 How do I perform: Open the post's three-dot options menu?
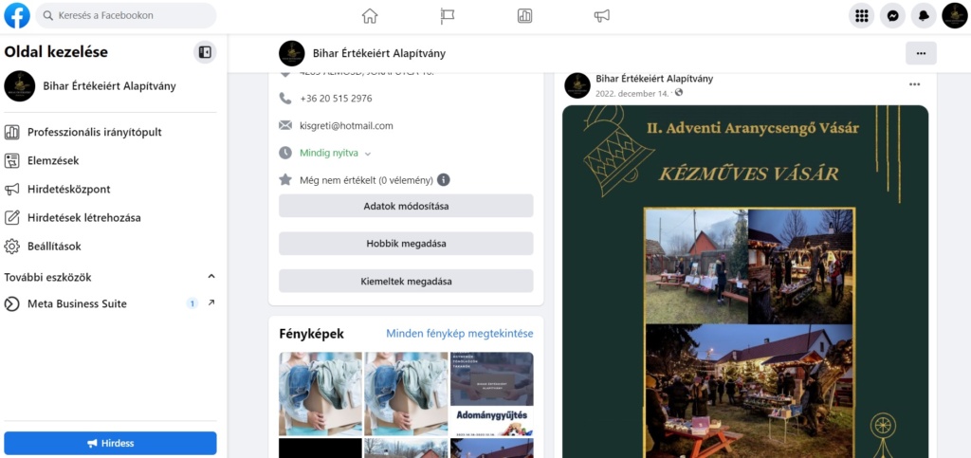click(915, 84)
